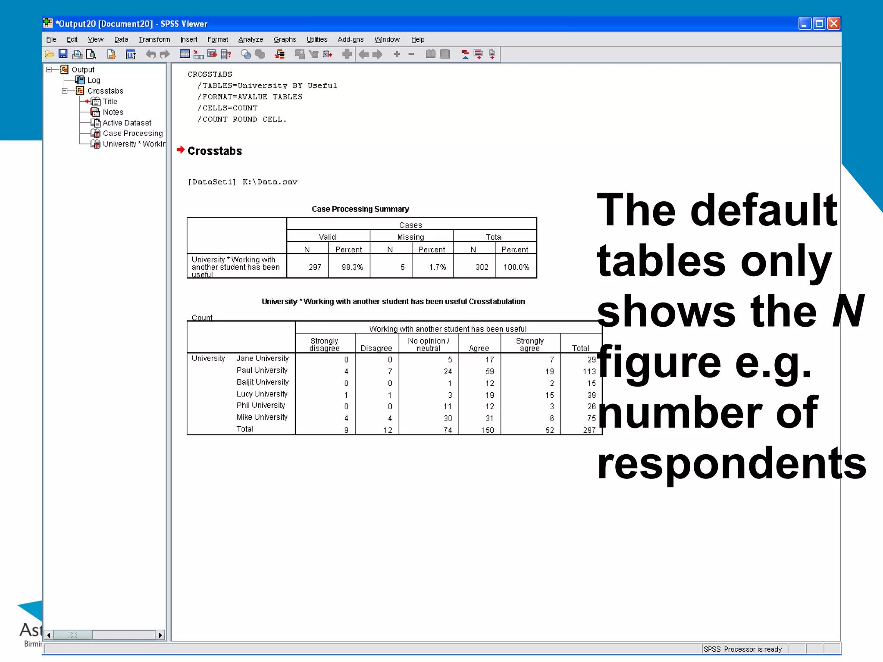Open the Help menu
This screenshot has height=662, width=883.
click(x=418, y=40)
